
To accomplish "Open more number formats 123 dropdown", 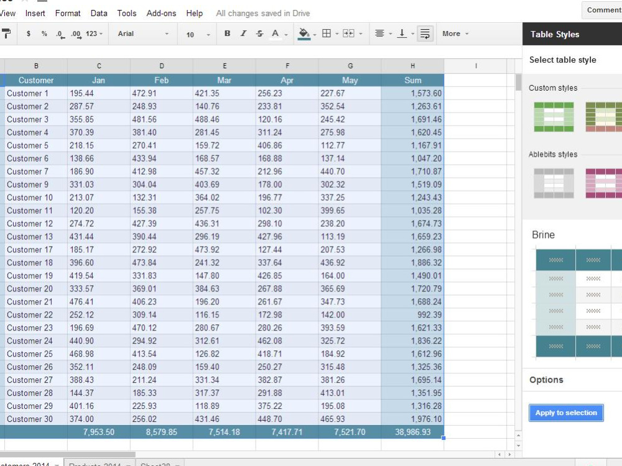I will point(95,34).
